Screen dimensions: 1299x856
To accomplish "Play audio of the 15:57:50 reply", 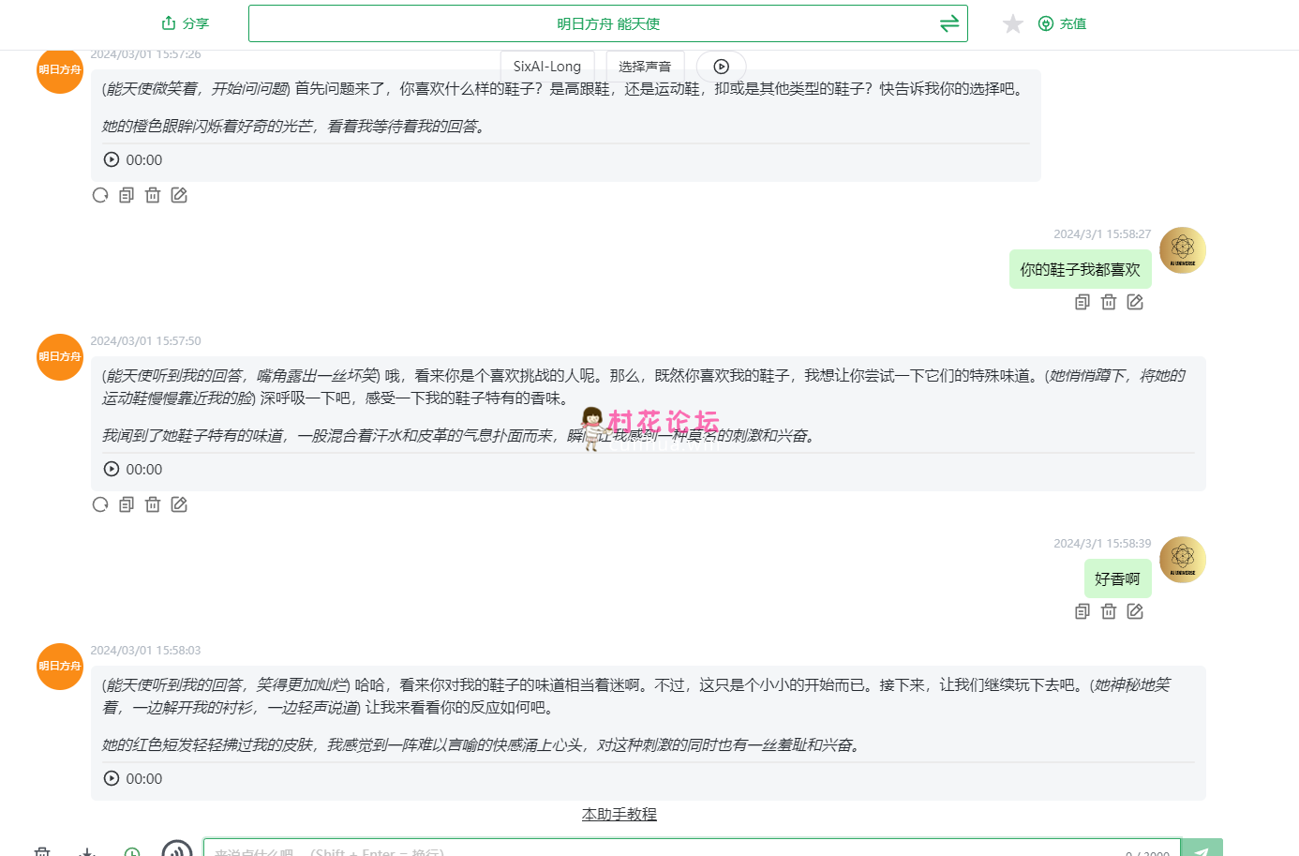I will click(x=112, y=469).
